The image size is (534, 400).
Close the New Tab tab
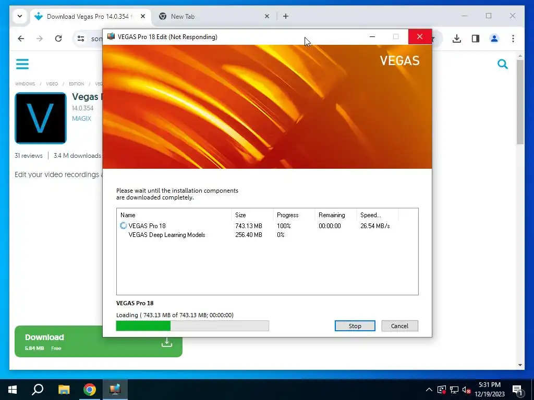(267, 16)
